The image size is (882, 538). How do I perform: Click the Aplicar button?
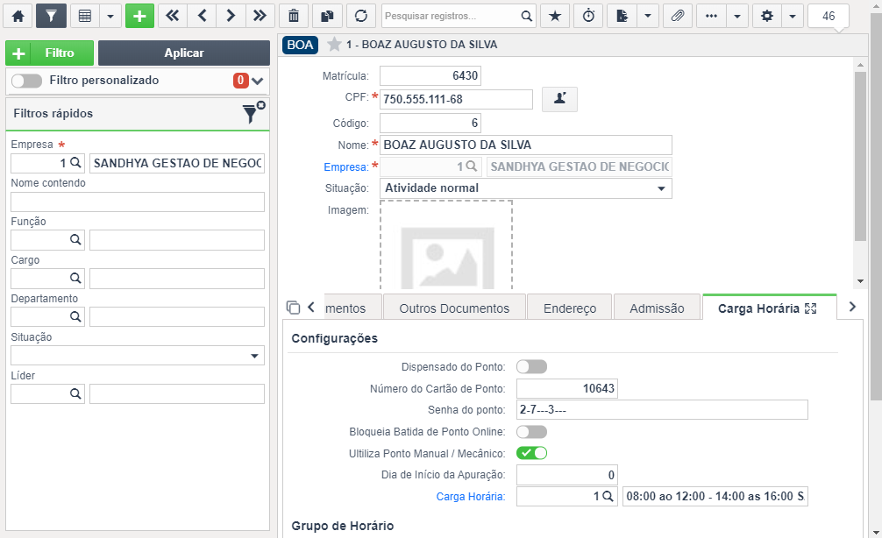(184, 53)
